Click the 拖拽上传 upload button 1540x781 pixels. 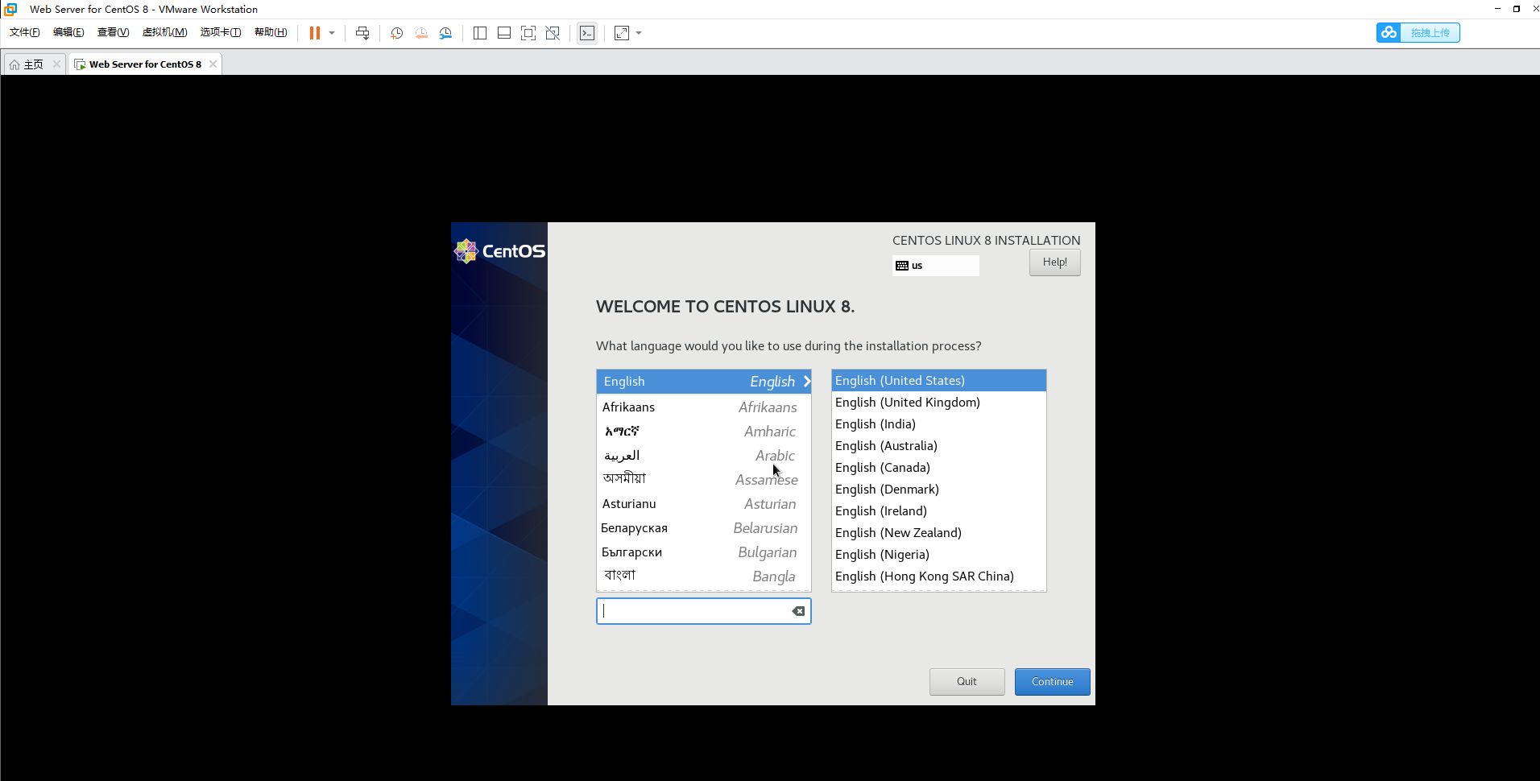point(1430,32)
